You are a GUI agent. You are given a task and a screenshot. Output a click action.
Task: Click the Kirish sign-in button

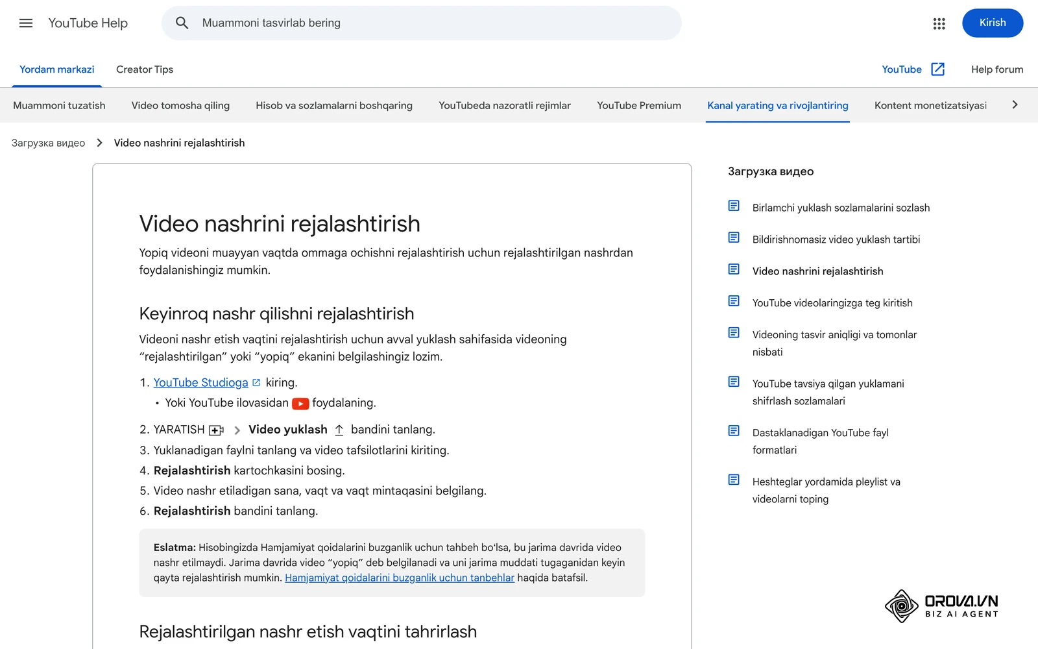pos(993,23)
